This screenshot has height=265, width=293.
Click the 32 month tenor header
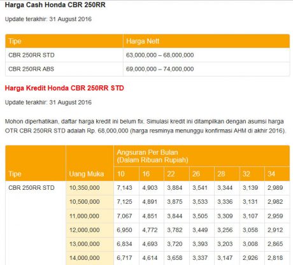(247, 174)
